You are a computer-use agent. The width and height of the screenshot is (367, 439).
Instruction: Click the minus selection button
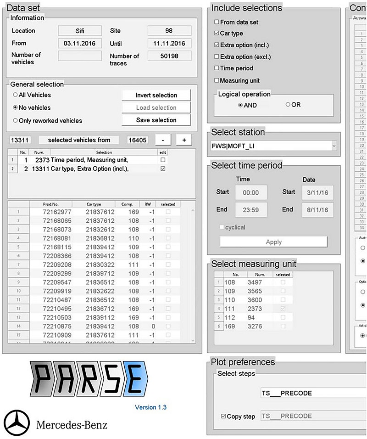163,140
